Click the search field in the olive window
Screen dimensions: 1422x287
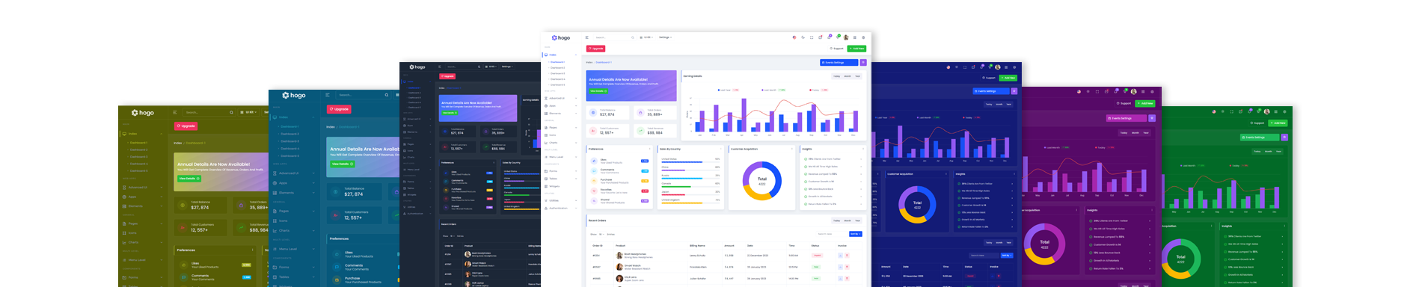pyautogui.click(x=209, y=113)
